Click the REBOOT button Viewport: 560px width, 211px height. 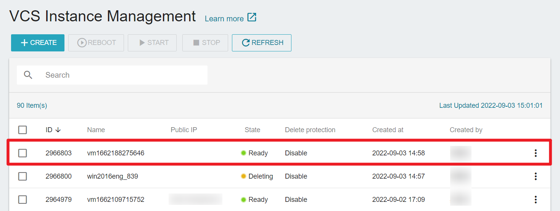96,43
